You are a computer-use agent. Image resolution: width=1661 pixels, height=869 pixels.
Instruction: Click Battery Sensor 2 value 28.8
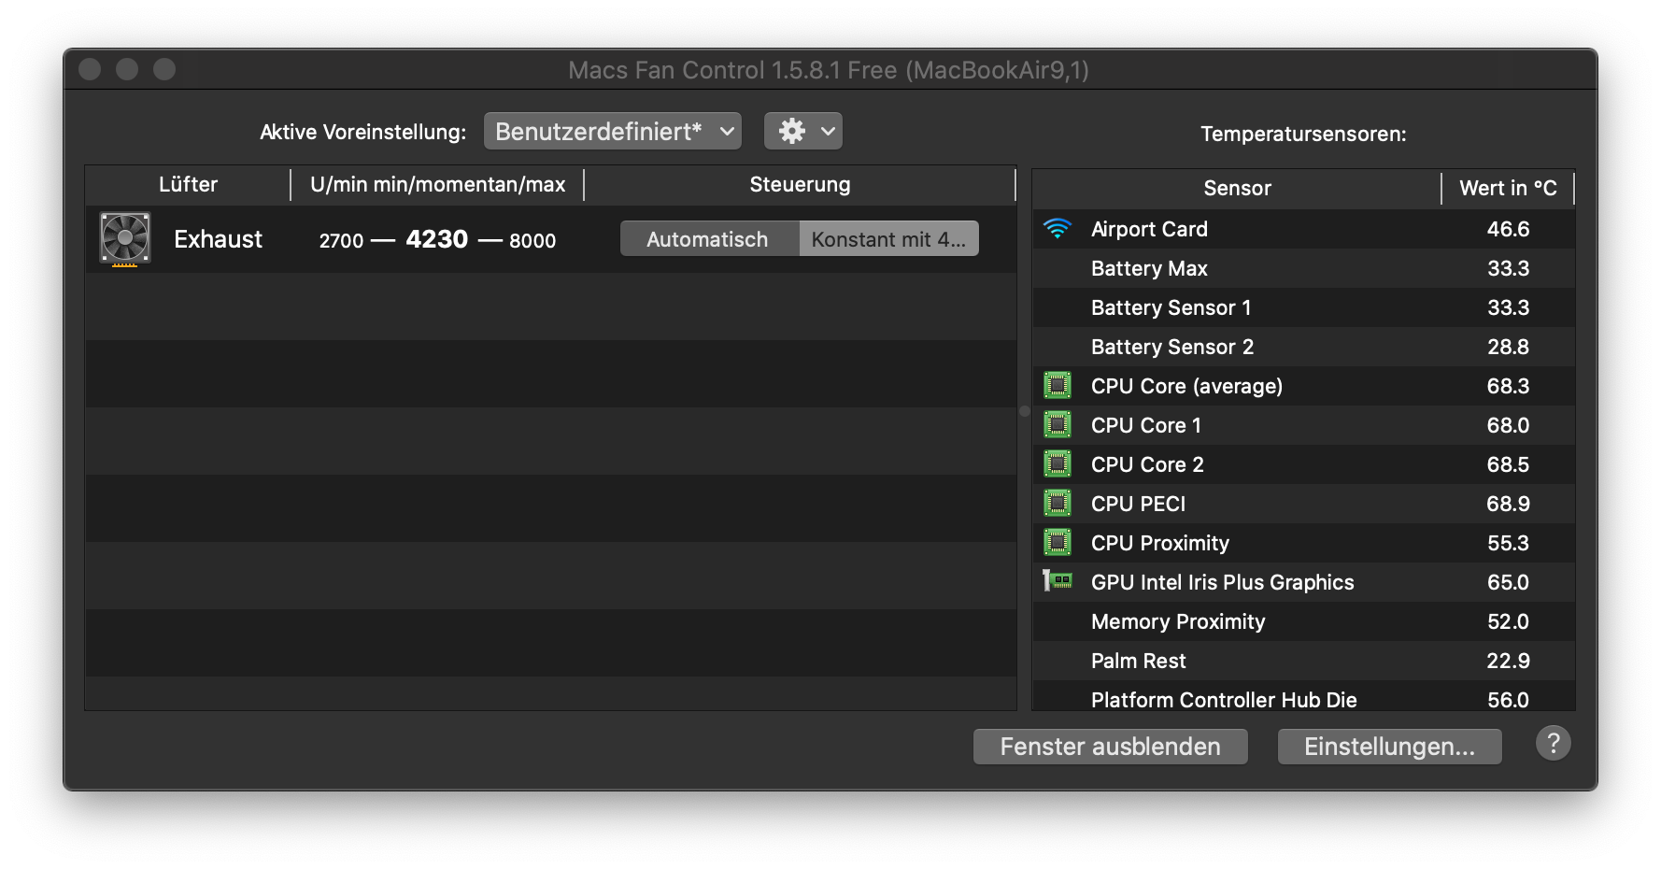point(1508,347)
